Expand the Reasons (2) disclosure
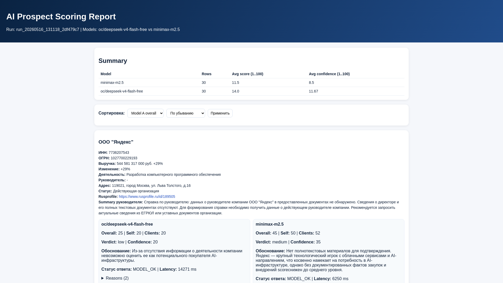Image resolution: width=503 pixels, height=283 pixels. (x=115, y=278)
